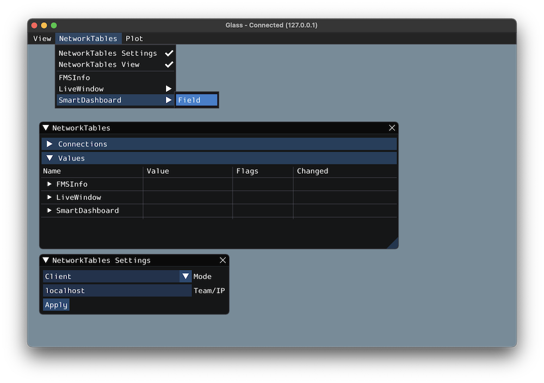Collapse the Values section
This screenshot has width=544, height=383.
pos(50,158)
